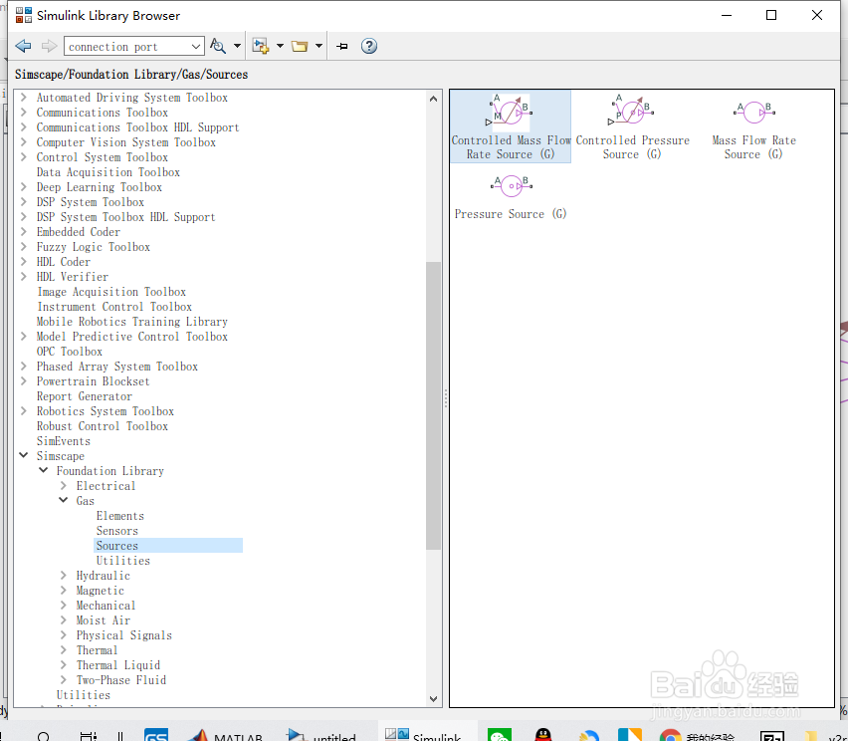Open Chrome from the taskbar

(x=670, y=735)
